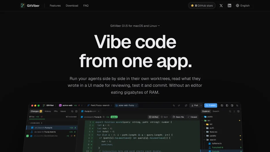Image resolution: width=270 pixels, height=152 pixels.
Task: Toggle the Viewed checkmark button
Action: coord(192,117)
